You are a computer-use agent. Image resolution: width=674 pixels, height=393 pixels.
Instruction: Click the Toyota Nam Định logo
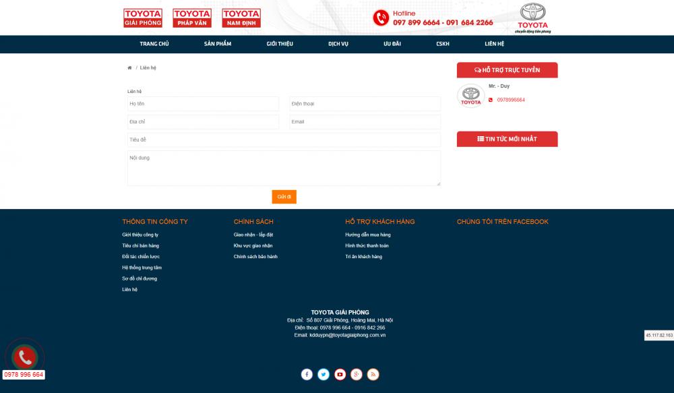coord(241,18)
